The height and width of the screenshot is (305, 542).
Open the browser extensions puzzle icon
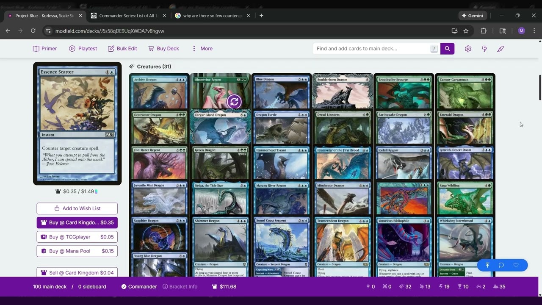[x=484, y=31]
